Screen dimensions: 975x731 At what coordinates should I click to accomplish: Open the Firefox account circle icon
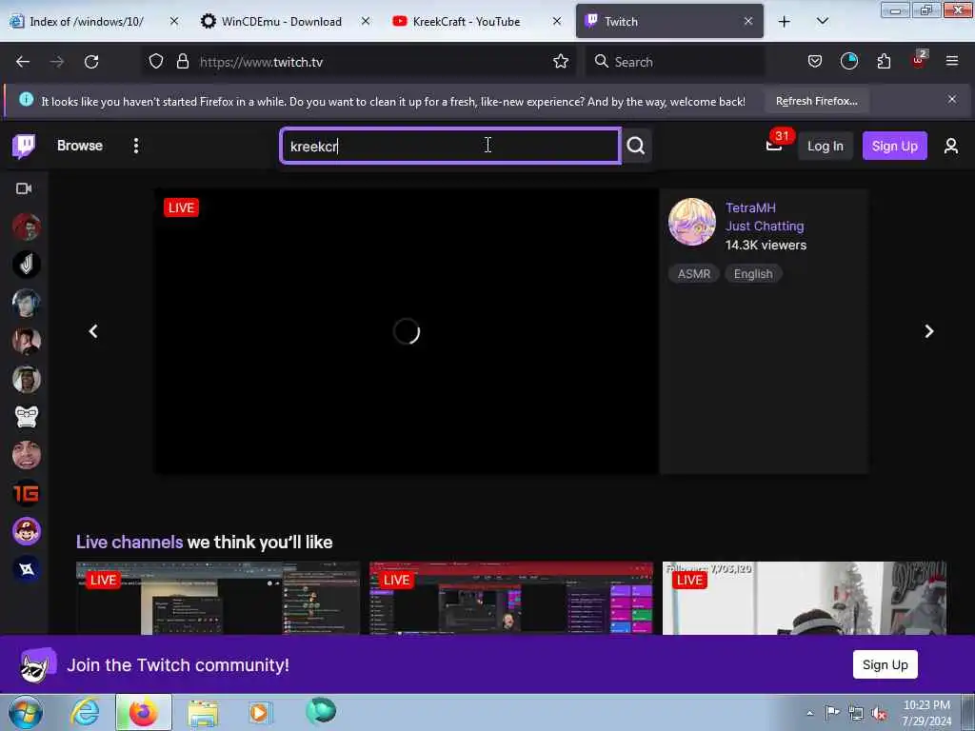click(x=848, y=62)
